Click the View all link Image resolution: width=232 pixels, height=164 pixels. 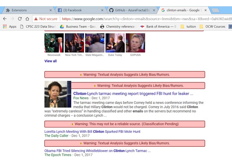(50, 61)
